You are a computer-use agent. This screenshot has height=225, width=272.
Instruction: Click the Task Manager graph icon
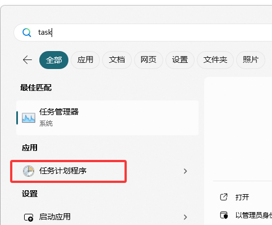(x=29, y=118)
